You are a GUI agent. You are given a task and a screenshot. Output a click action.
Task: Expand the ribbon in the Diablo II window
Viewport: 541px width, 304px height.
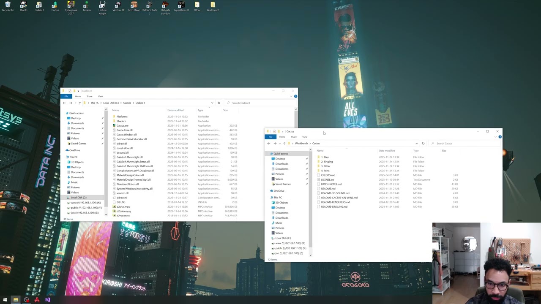tap(291, 96)
